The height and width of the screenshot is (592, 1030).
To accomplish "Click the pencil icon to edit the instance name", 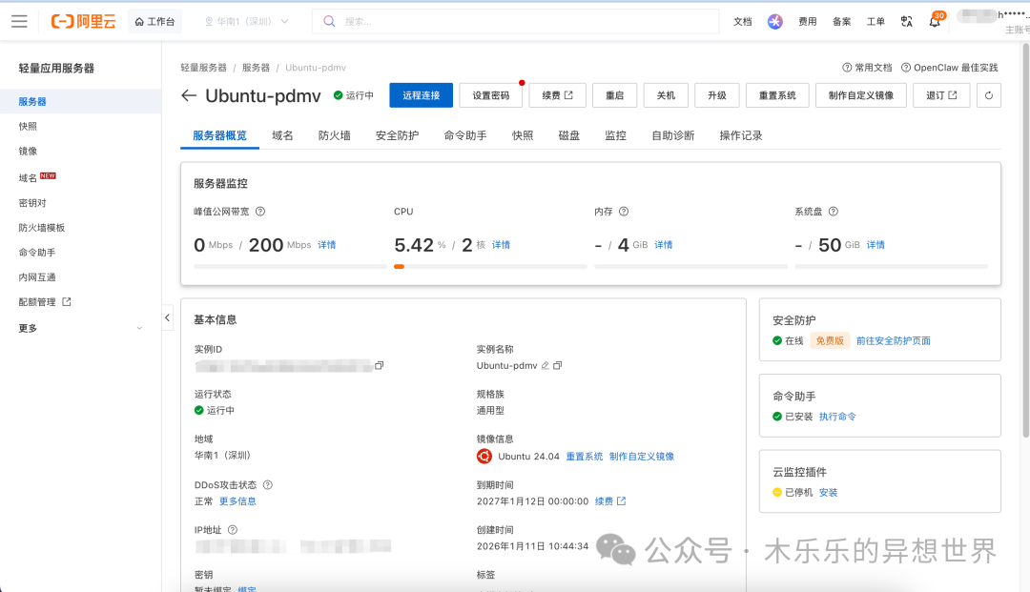I will (x=545, y=365).
